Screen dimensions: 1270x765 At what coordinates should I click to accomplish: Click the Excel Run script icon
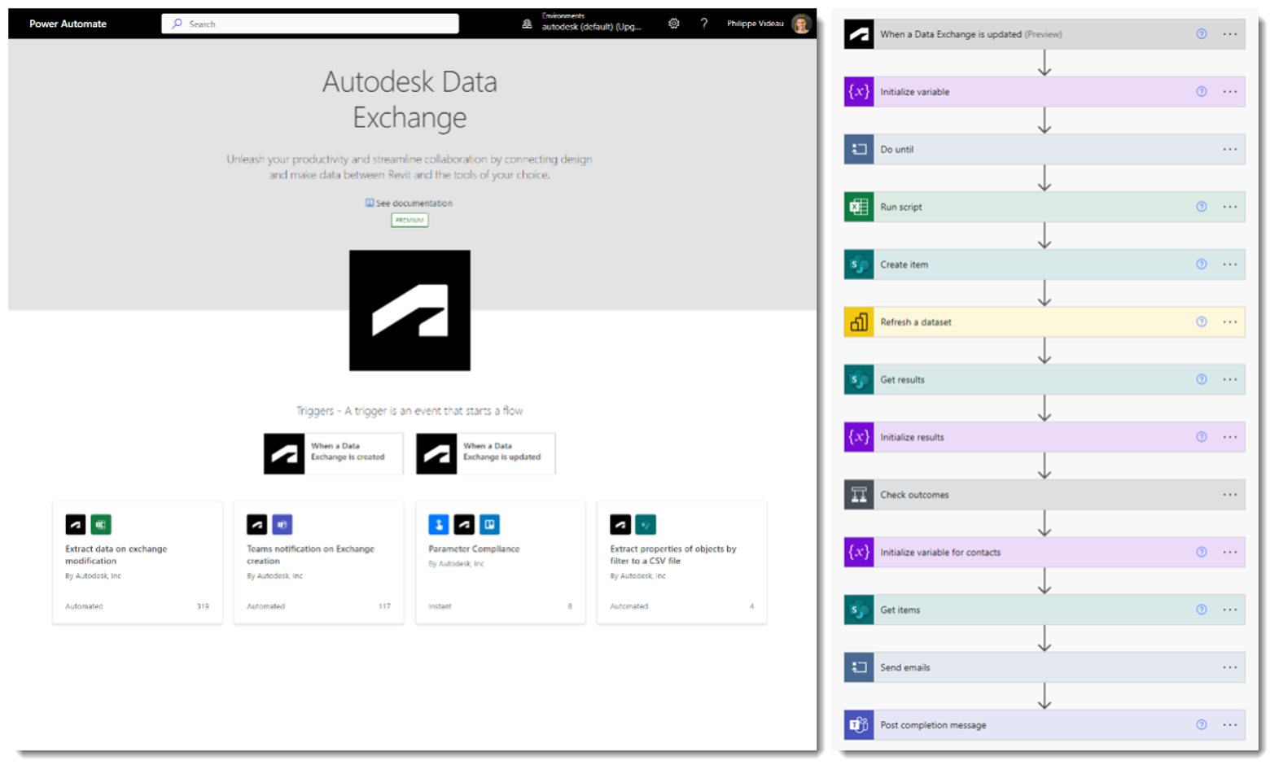[859, 207]
